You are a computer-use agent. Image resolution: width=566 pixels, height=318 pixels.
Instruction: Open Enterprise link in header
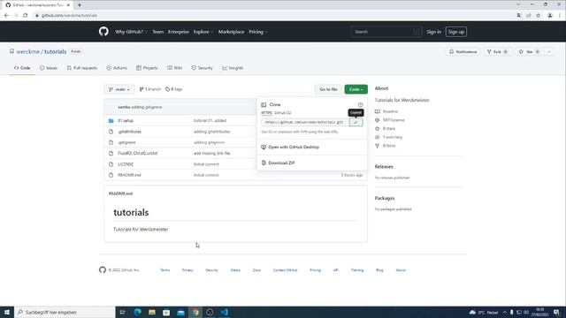point(179,32)
